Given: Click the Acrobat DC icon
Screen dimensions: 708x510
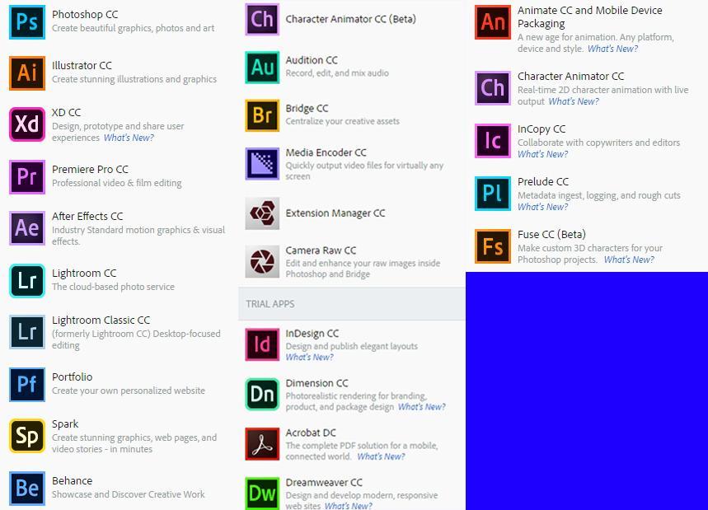Looking at the screenshot, I should pos(262,444).
